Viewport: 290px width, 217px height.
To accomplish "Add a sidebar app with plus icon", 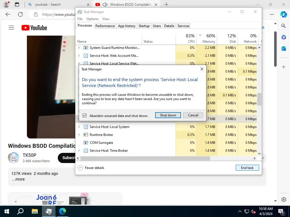I will 283,67.
